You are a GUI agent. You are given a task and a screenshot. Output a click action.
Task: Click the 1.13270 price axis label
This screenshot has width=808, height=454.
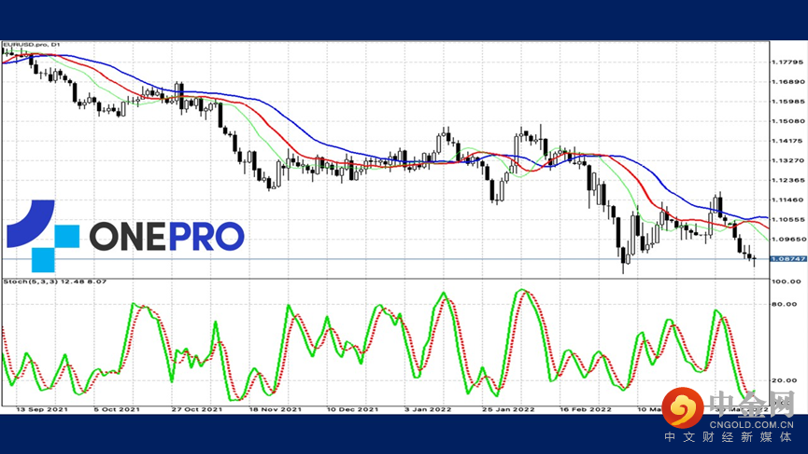coord(787,160)
